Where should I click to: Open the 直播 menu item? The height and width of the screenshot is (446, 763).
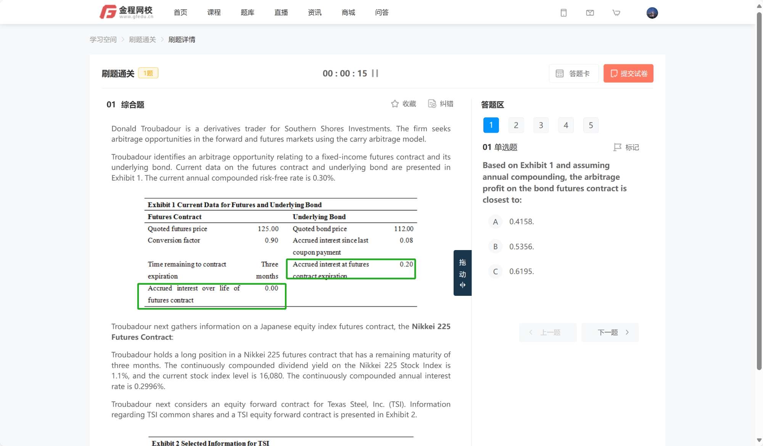[281, 13]
